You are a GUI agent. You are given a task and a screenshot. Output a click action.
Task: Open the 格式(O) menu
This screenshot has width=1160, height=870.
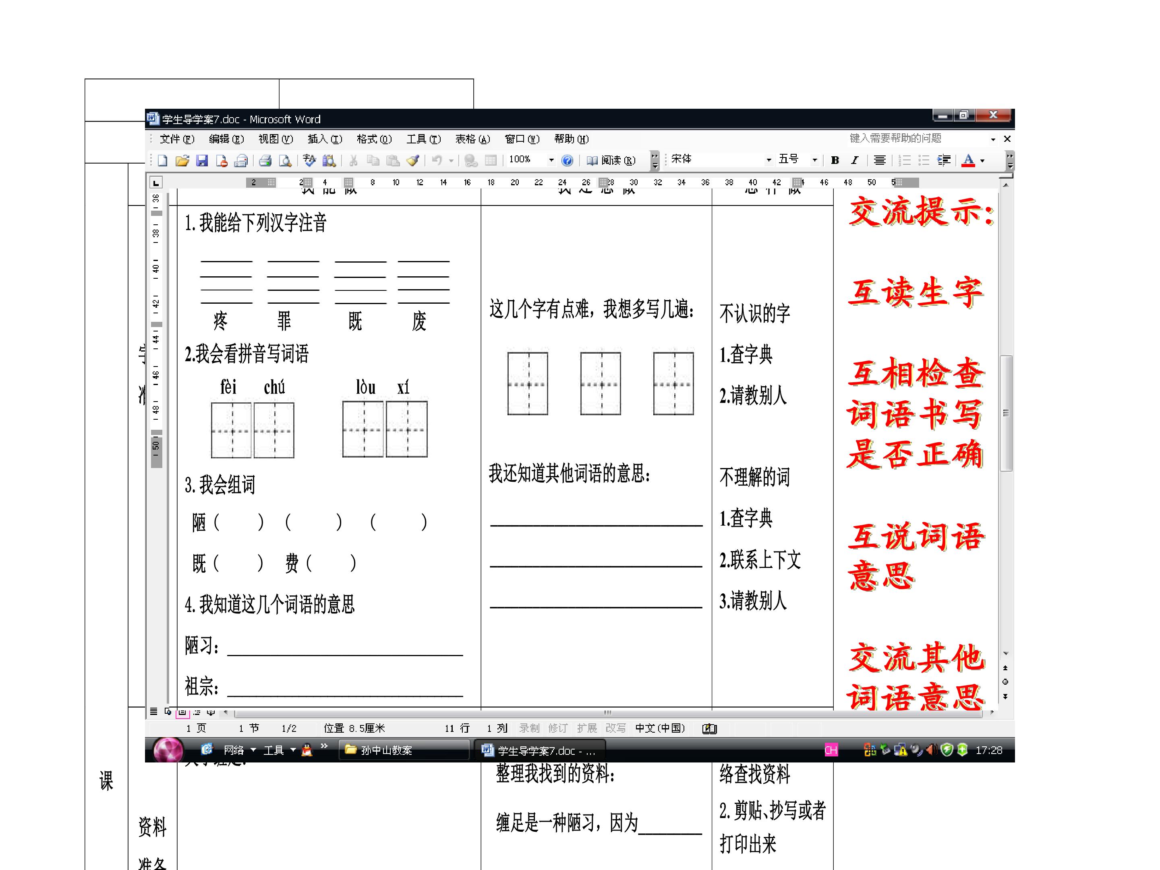(374, 139)
